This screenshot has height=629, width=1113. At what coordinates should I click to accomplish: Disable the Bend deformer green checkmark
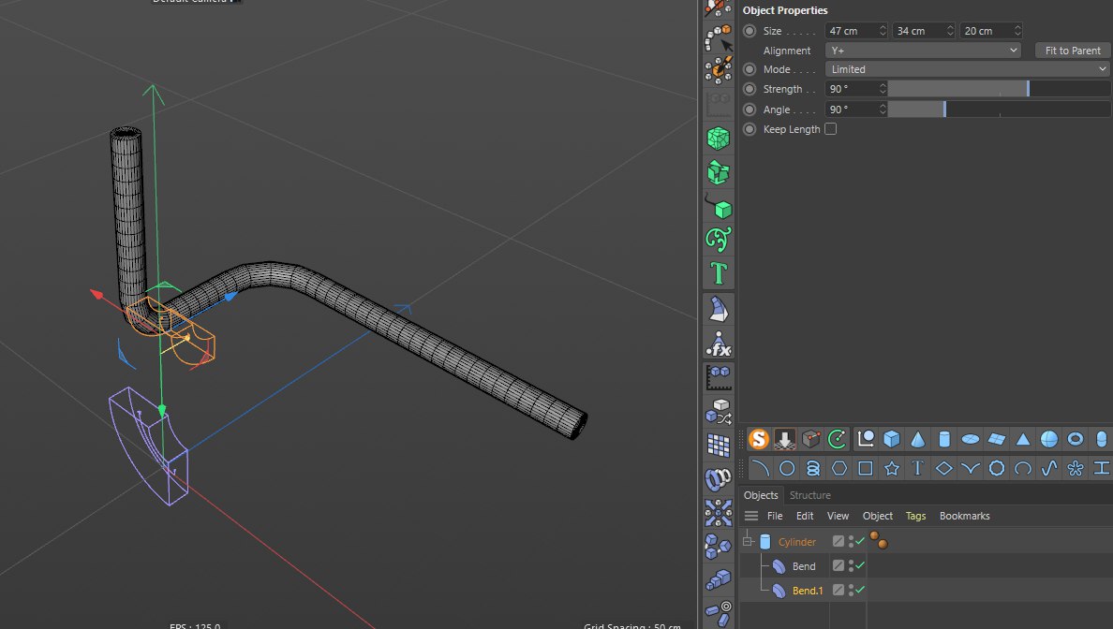[x=860, y=565]
